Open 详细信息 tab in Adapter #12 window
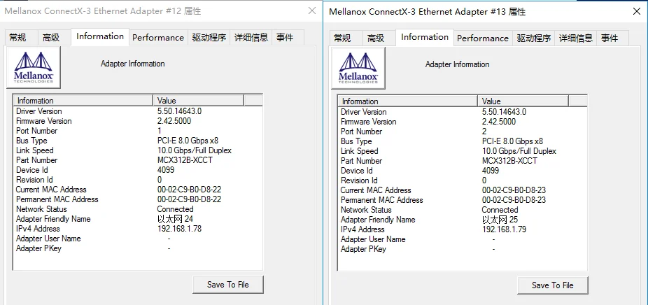The height and width of the screenshot is (305, 648). click(x=251, y=38)
